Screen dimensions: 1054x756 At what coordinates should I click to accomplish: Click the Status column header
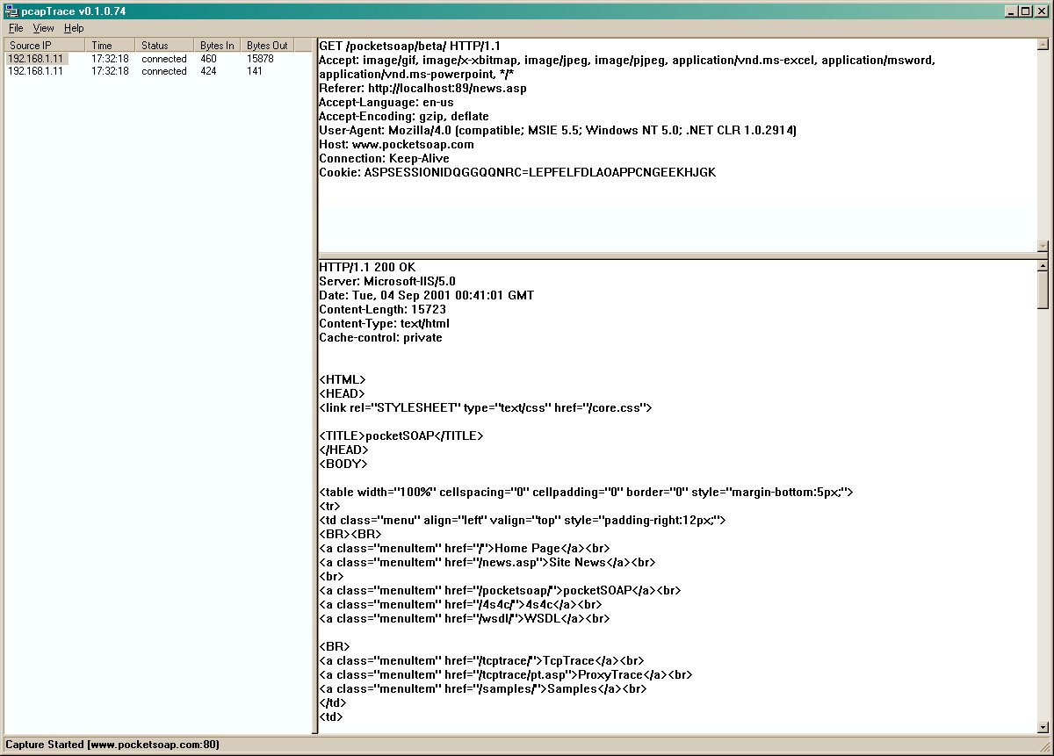164,45
